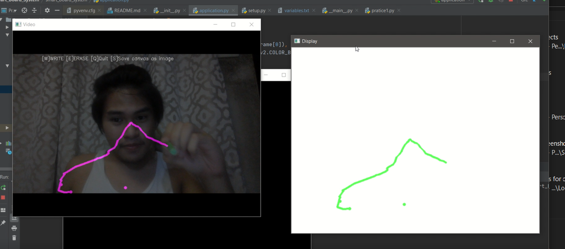Click the restore layout icon in Run panel
The height and width of the screenshot is (249, 565).
click(3, 210)
